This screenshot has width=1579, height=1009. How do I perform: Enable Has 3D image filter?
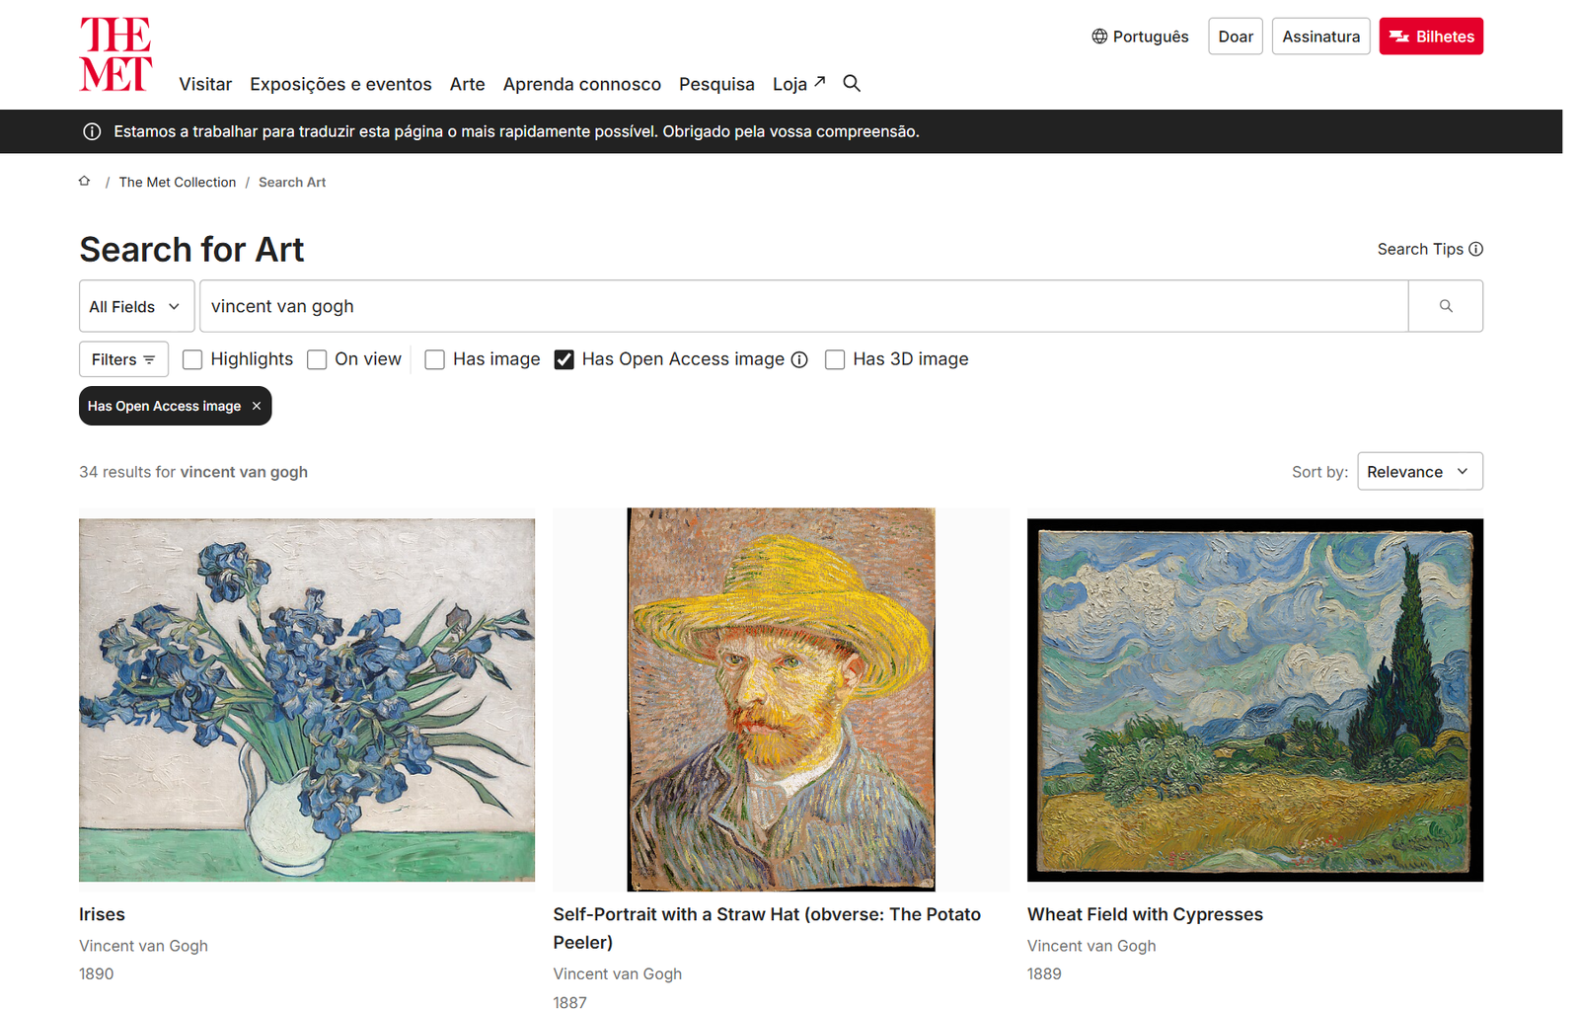coord(835,360)
